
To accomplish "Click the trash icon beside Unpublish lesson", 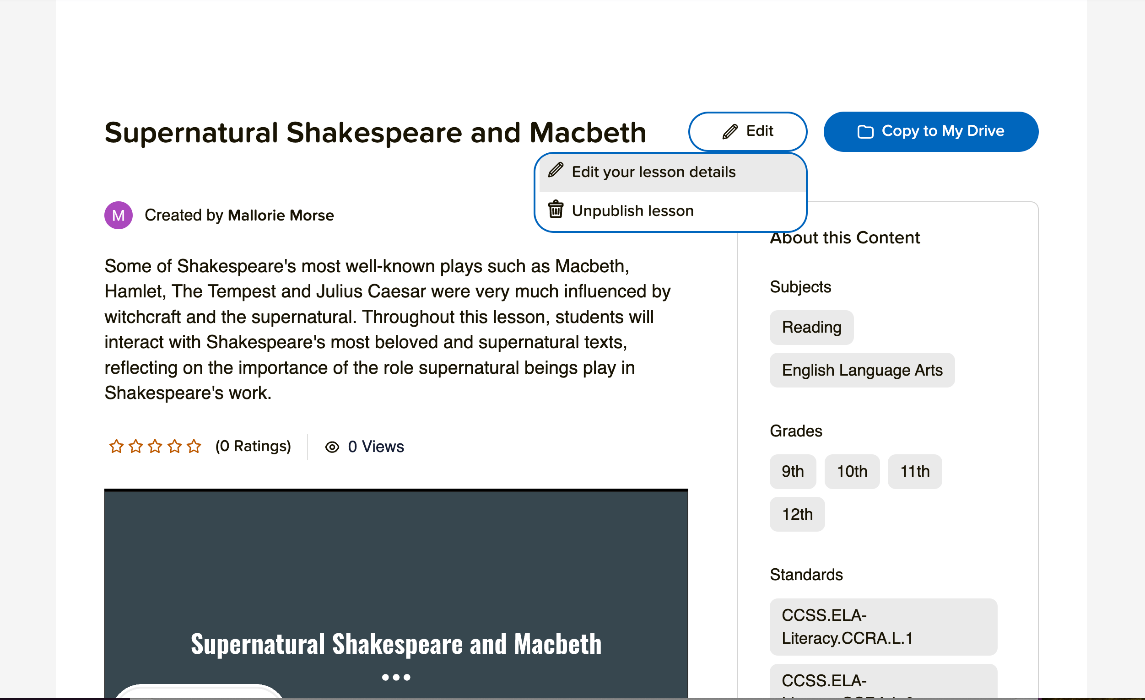I will (556, 210).
